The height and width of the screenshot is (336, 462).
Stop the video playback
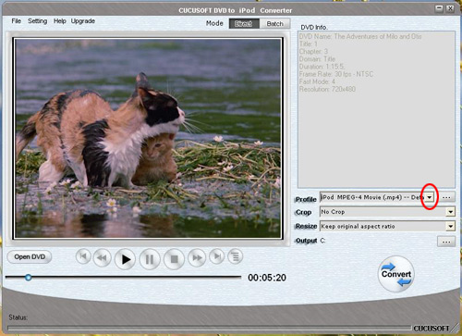coord(174,259)
